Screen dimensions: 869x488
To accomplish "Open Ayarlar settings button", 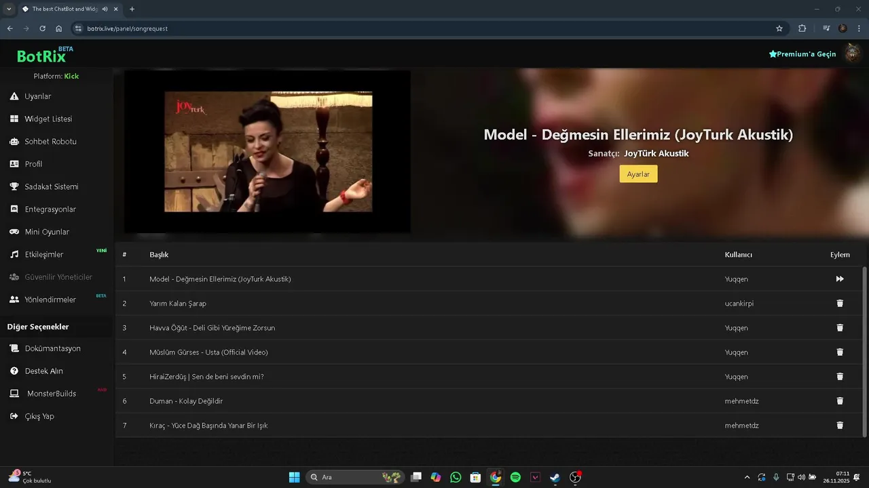I will coord(638,174).
